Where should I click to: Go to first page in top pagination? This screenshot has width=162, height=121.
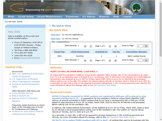[85, 46]
